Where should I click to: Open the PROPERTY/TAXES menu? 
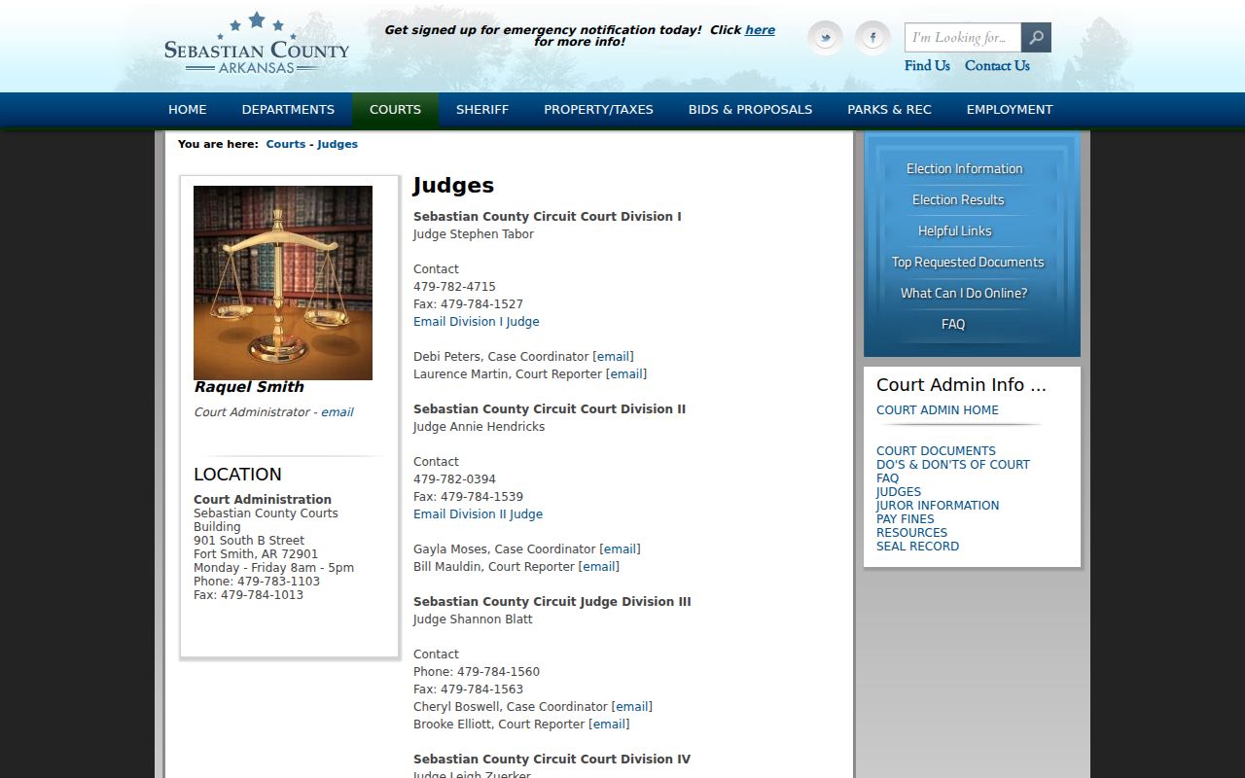tap(598, 110)
